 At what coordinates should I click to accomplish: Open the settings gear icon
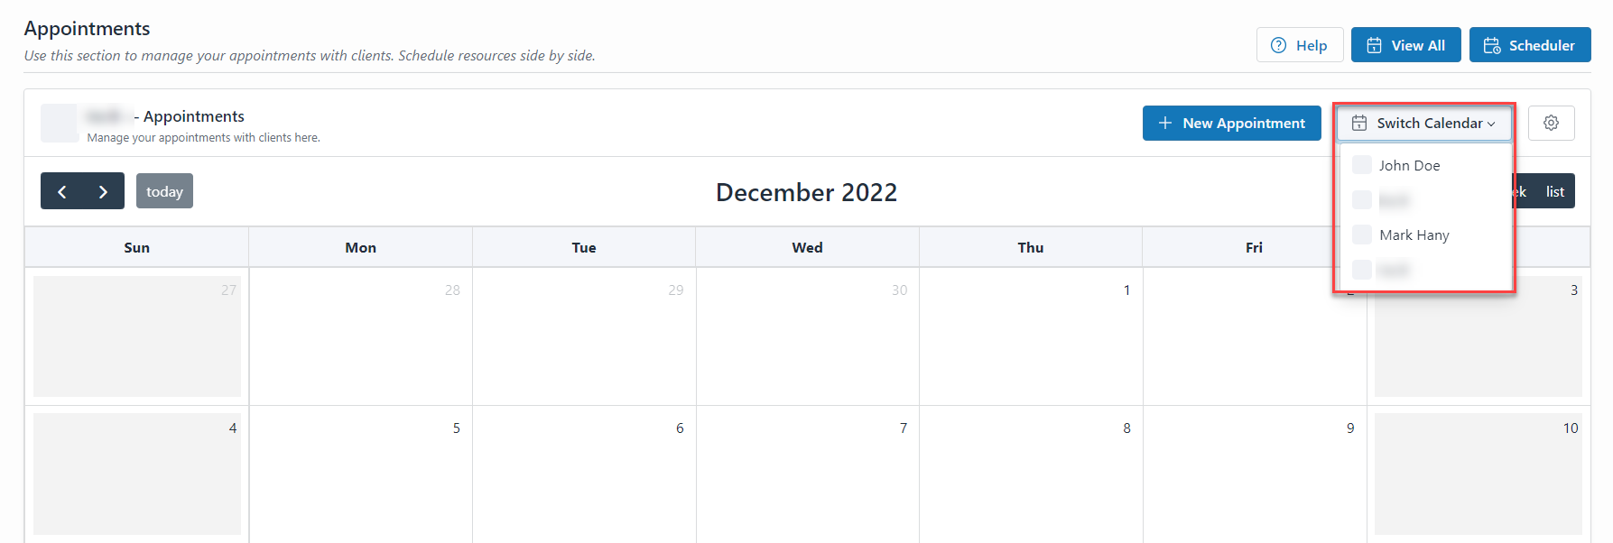coord(1551,123)
